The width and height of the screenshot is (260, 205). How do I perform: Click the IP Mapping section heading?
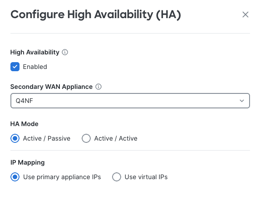pos(28,162)
